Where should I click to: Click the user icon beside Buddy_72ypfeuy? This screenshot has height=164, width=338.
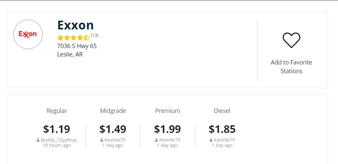[38, 140]
